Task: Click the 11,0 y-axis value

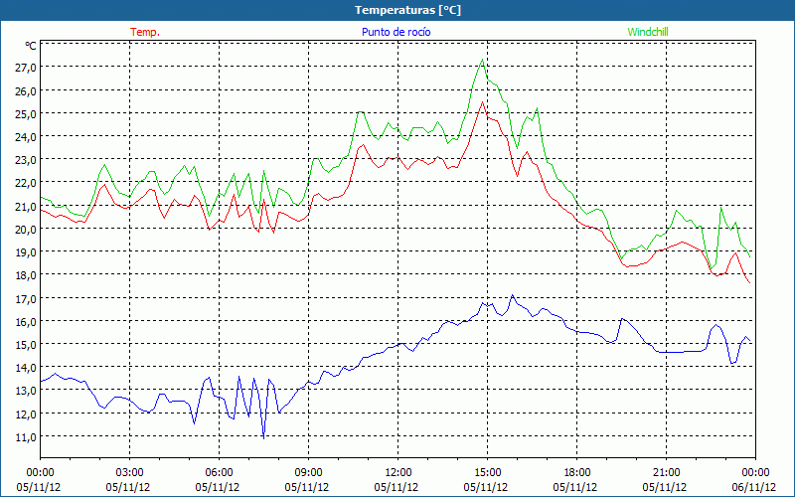Action: pyautogui.click(x=26, y=437)
